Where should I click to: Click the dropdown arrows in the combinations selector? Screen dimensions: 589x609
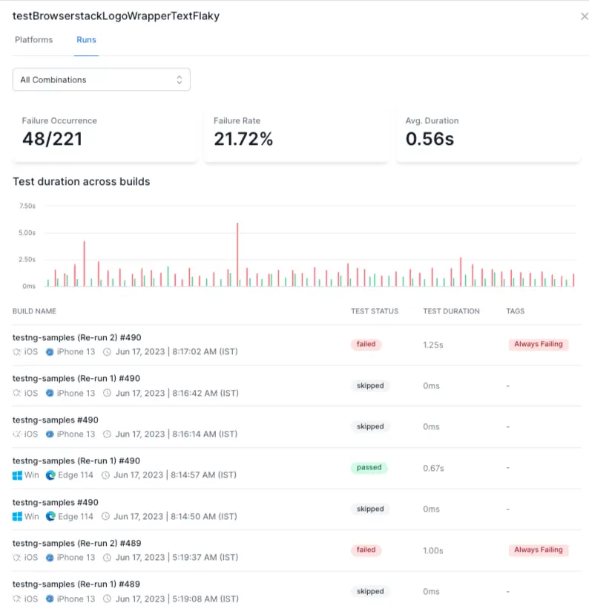tap(179, 79)
